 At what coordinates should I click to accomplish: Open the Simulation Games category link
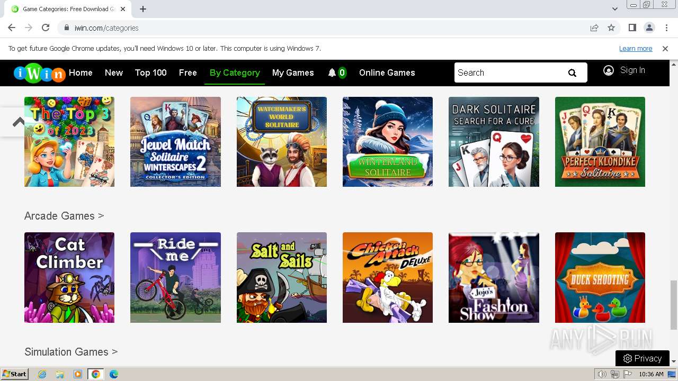(71, 352)
